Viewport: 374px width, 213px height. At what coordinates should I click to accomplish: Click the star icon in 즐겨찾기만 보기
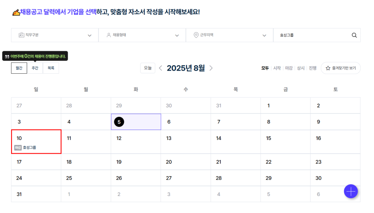click(328, 68)
